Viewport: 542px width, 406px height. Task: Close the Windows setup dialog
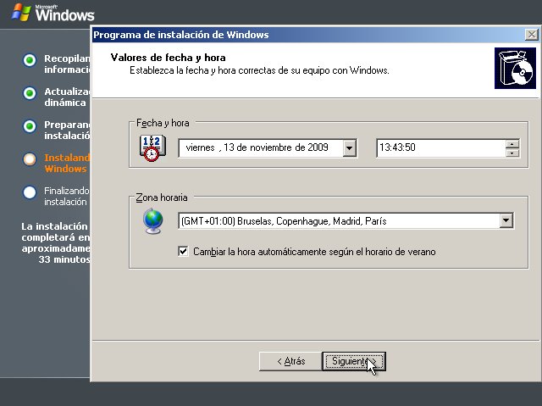pos(531,35)
